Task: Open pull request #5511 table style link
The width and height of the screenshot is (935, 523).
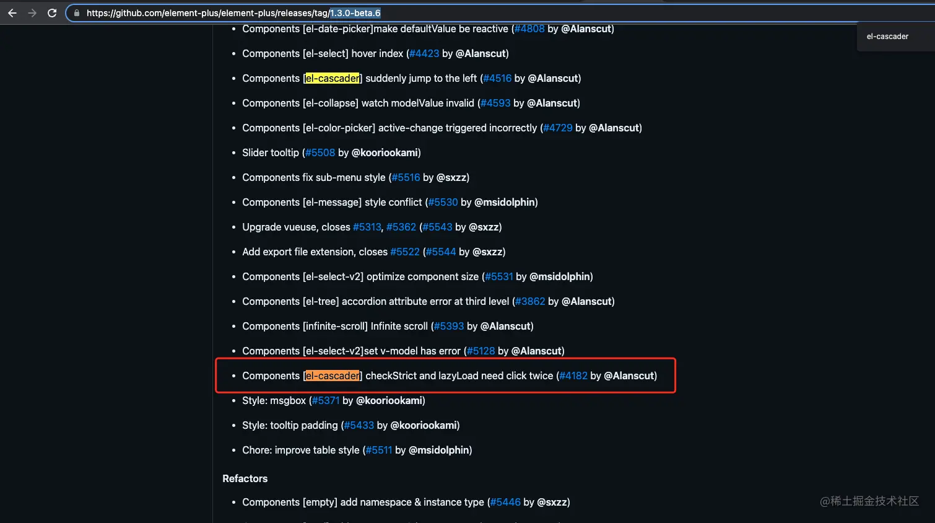Action: (379, 450)
